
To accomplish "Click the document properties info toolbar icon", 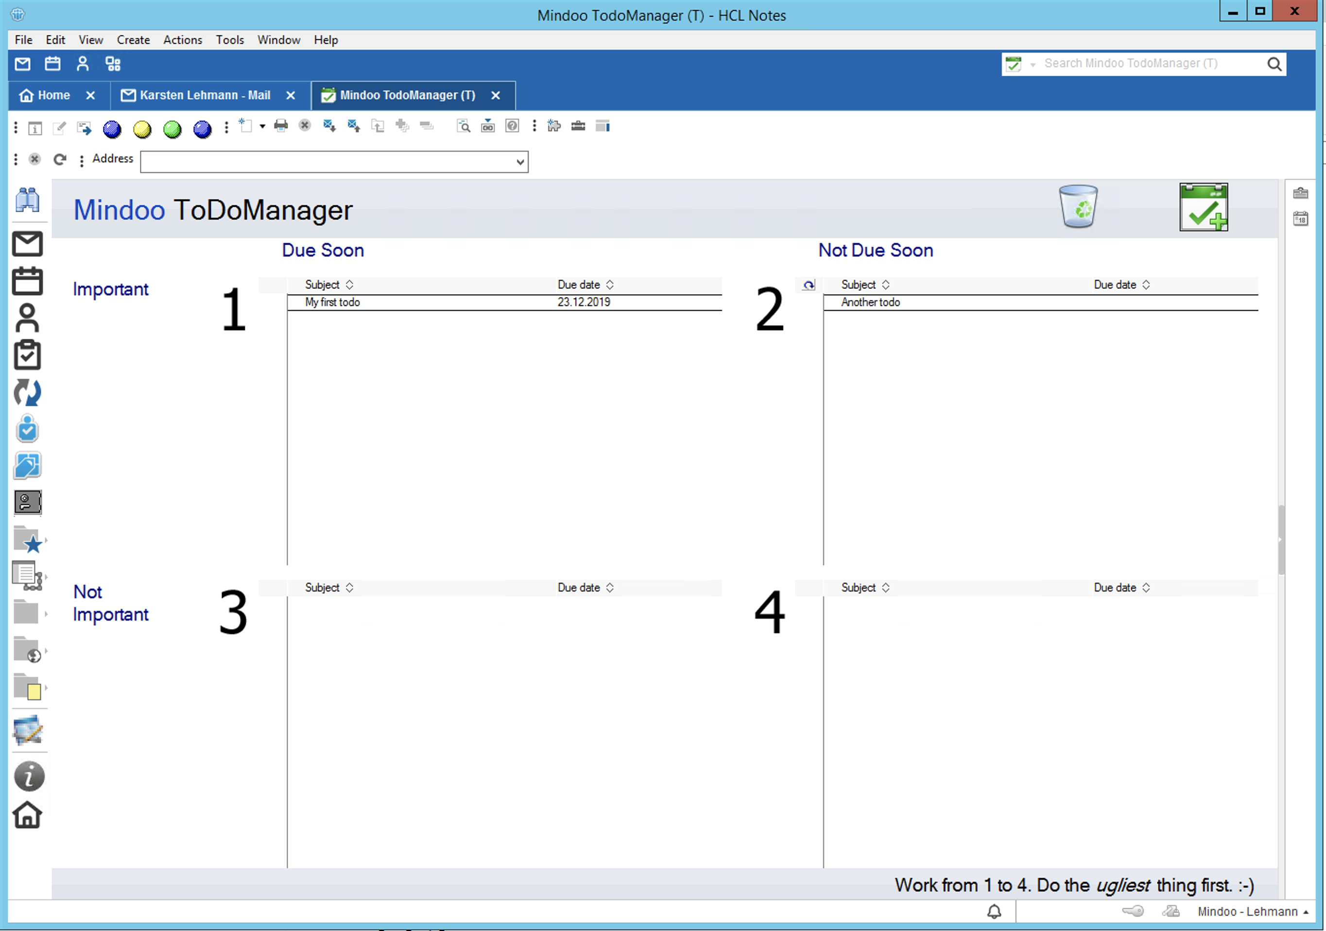I will click(35, 128).
